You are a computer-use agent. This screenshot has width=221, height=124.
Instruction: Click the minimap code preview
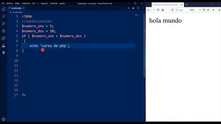(x=137, y=15)
